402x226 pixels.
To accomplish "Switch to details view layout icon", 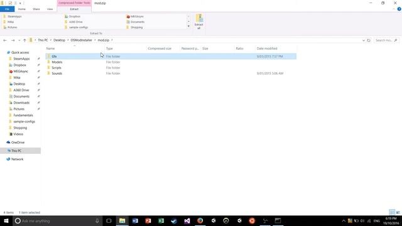I will (x=392, y=212).
